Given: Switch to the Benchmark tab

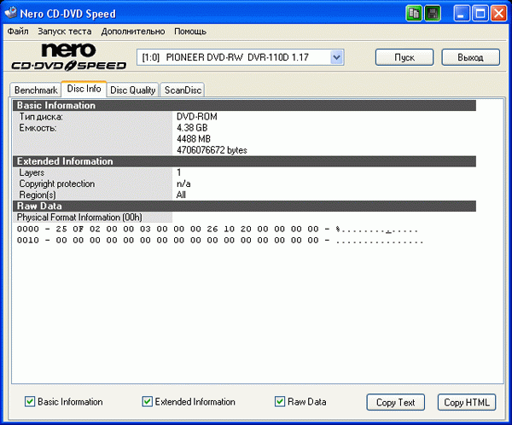Looking at the screenshot, I should coord(36,90).
